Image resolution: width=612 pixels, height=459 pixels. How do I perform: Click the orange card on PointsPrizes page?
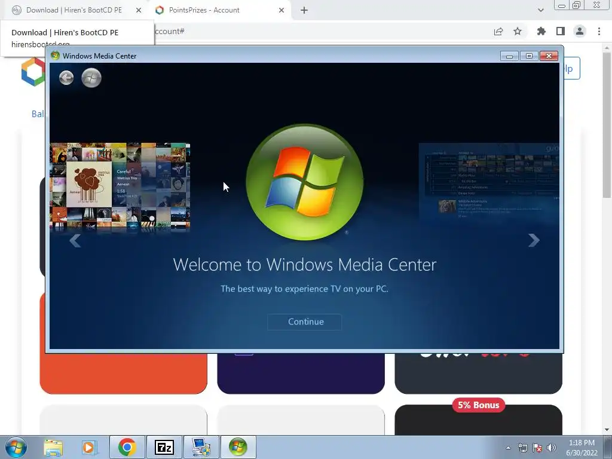point(123,374)
